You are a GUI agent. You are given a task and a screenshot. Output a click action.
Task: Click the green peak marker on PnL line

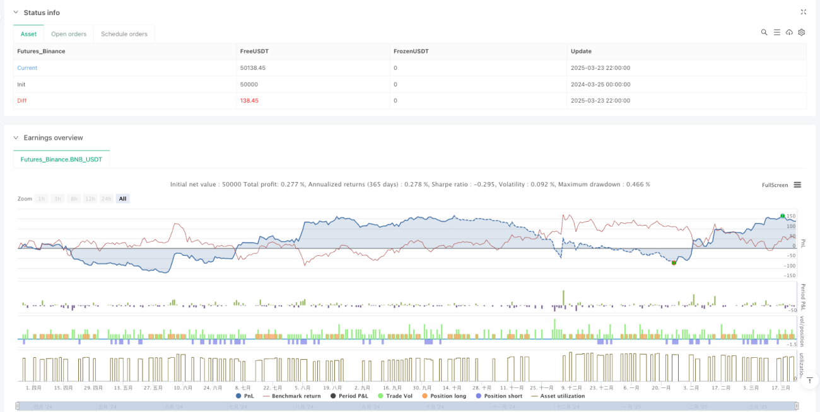pyautogui.click(x=783, y=216)
